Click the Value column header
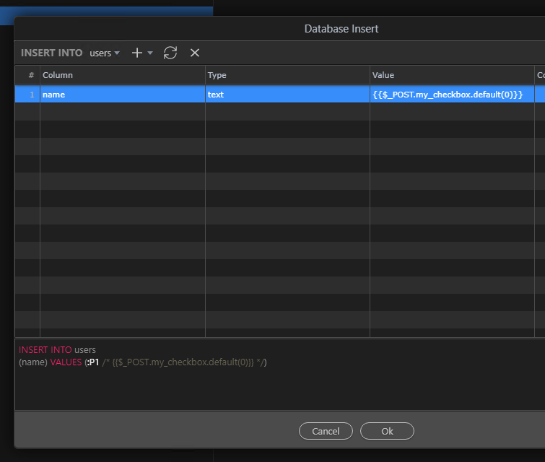Screen dimensions: 545x462 click(x=451, y=75)
